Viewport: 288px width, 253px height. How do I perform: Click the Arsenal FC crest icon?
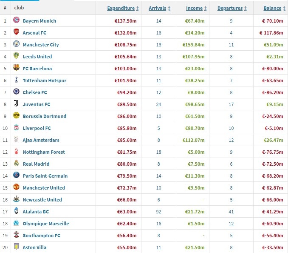pyautogui.click(x=16, y=32)
